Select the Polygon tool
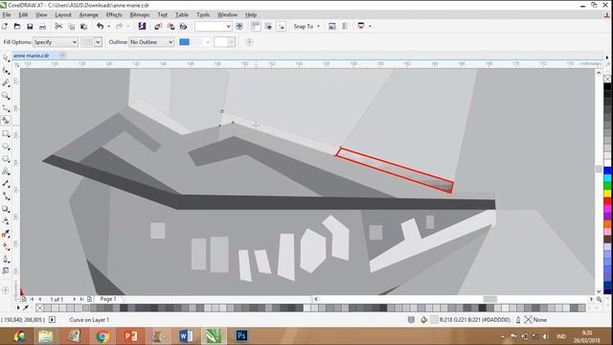Screen dimensions: 613x345 (6, 159)
